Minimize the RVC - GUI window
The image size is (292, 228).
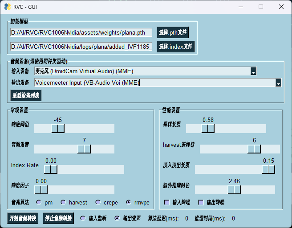[241, 7]
